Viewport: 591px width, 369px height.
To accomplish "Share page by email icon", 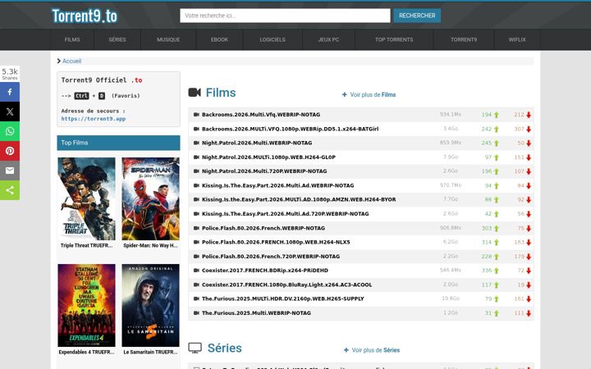I will (x=10, y=171).
